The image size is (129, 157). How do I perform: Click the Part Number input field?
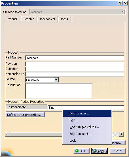pos(75,58)
